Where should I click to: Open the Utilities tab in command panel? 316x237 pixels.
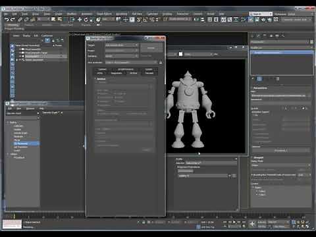[283, 36]
